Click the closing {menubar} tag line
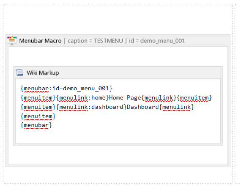 tap(36, 125)
